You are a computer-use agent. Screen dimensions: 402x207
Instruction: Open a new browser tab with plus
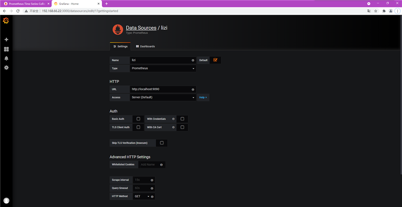coord(106,4)
